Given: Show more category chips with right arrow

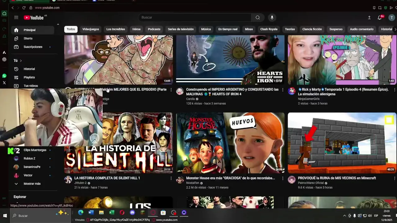Looking at the screenshot, I should (395, 29).
